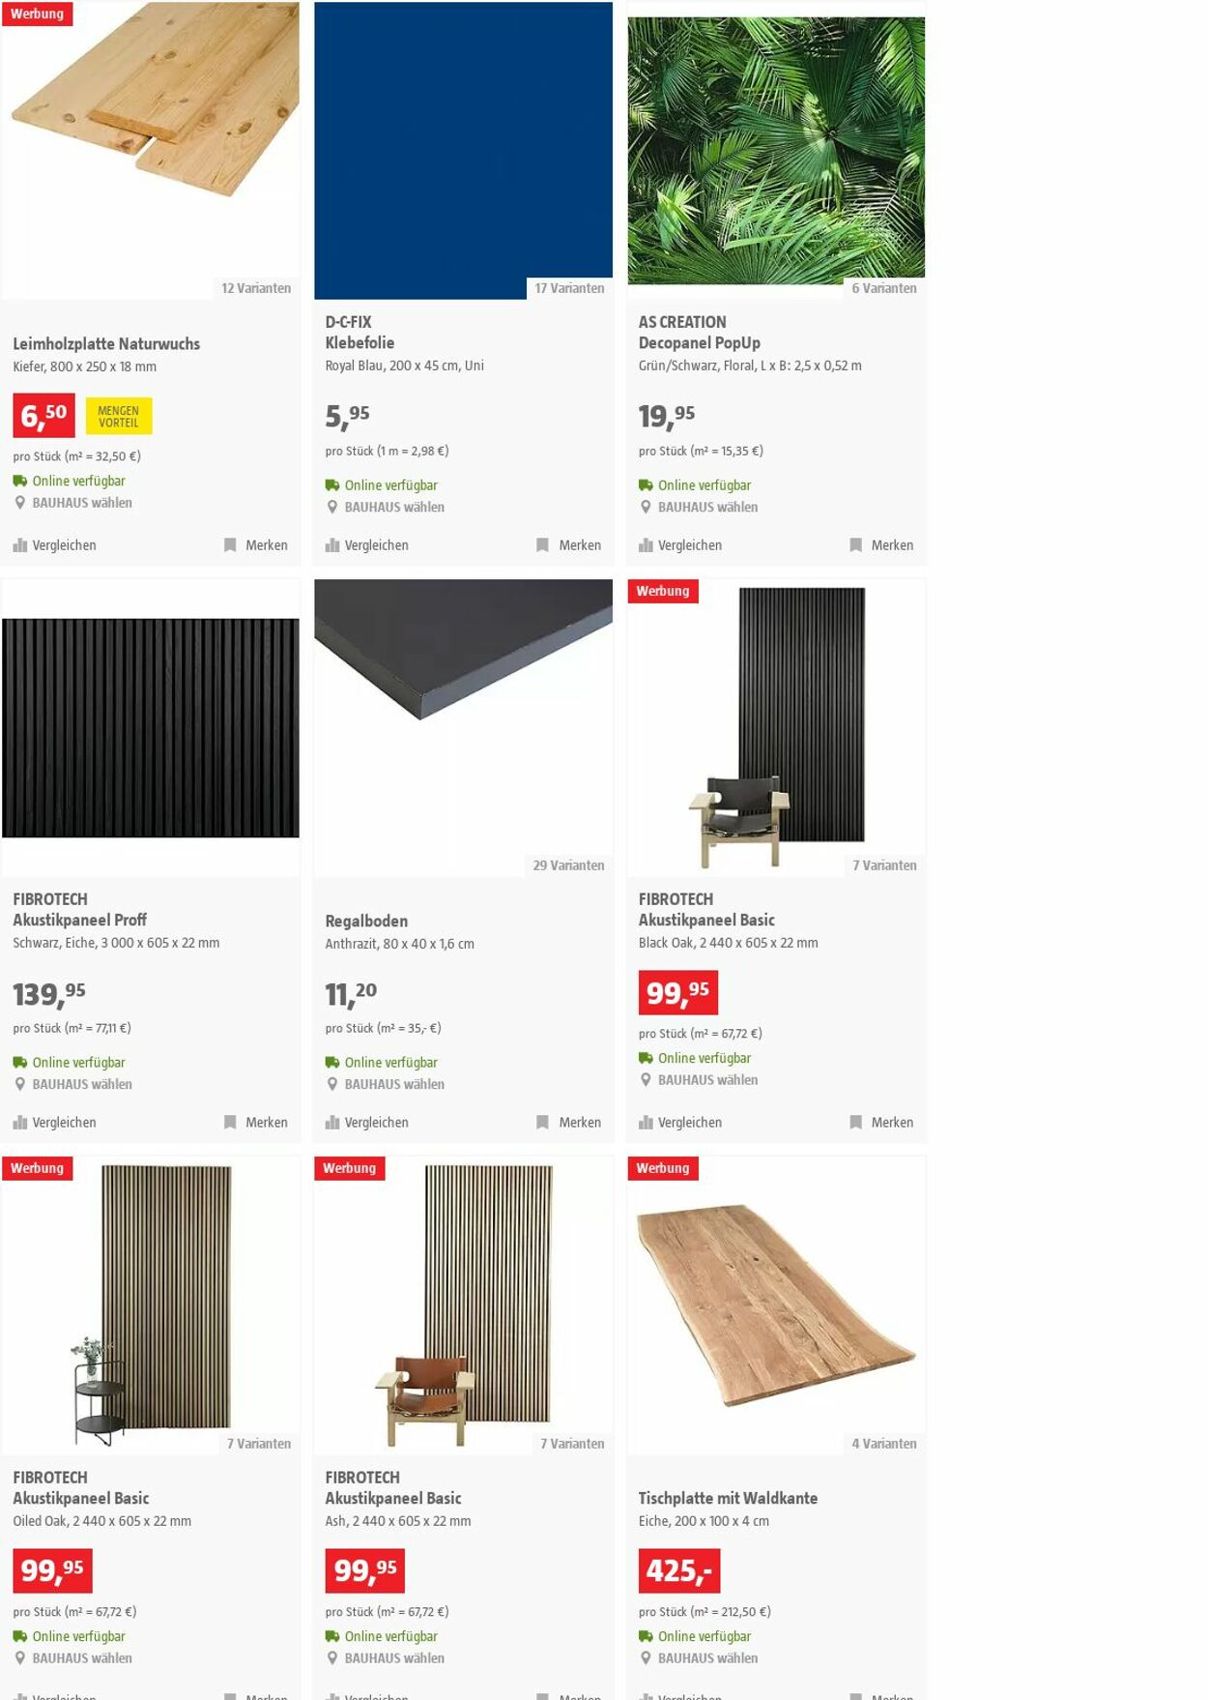Screen dimensions: 1208x1700
Task: Click bookmark icon for Black Oak Akustikpaneel Basic
Action: [855, 1123]
